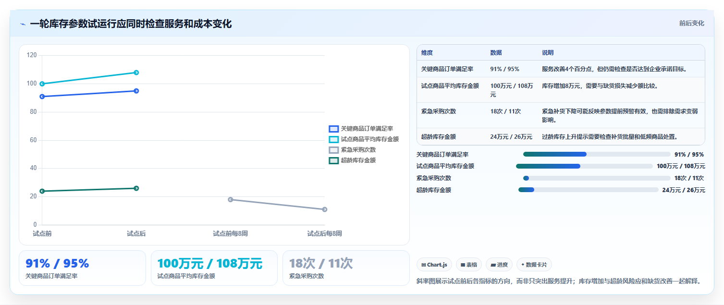Screen dimensions: 724x305
Task: Toggle 紧急采购次数 legend swatch in the chart
Action: [x=333, y=150]
